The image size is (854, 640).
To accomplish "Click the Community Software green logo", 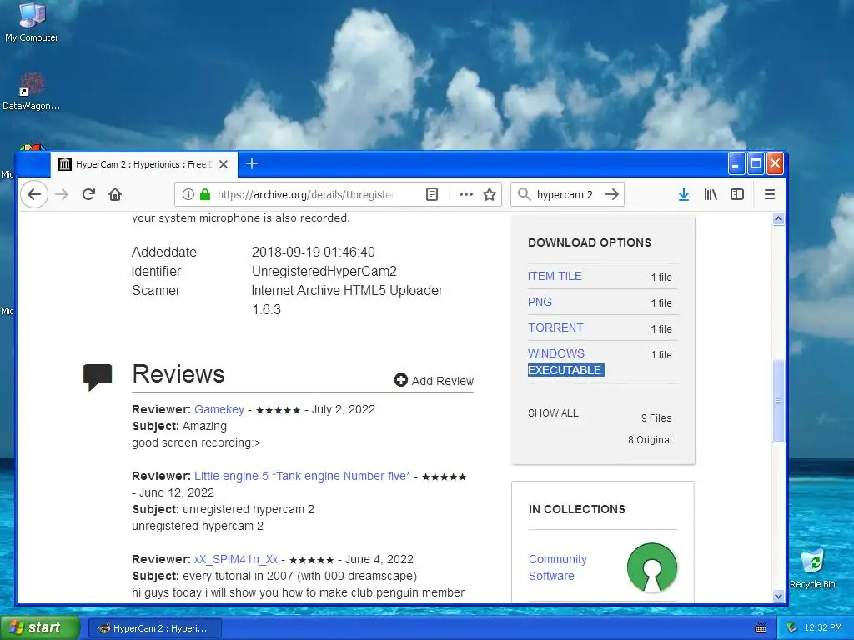I will pos(652,567).
